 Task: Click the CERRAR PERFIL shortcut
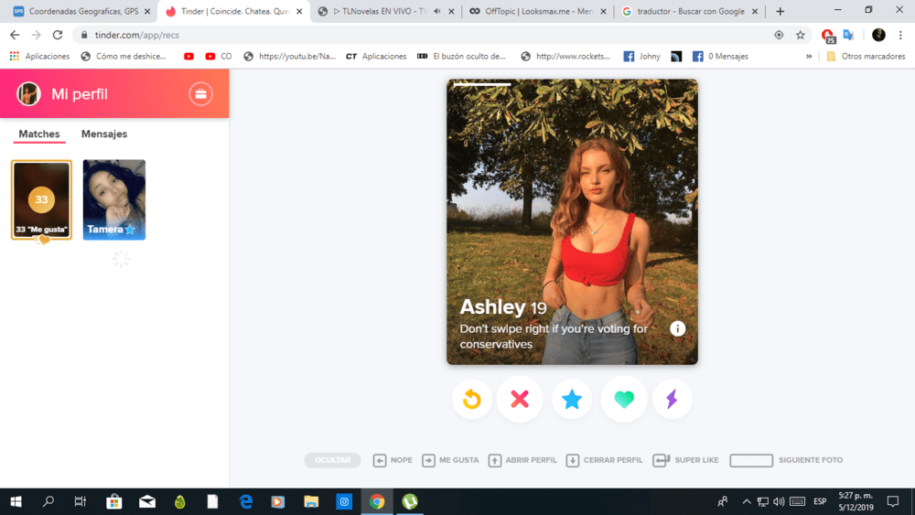(604, 460)
